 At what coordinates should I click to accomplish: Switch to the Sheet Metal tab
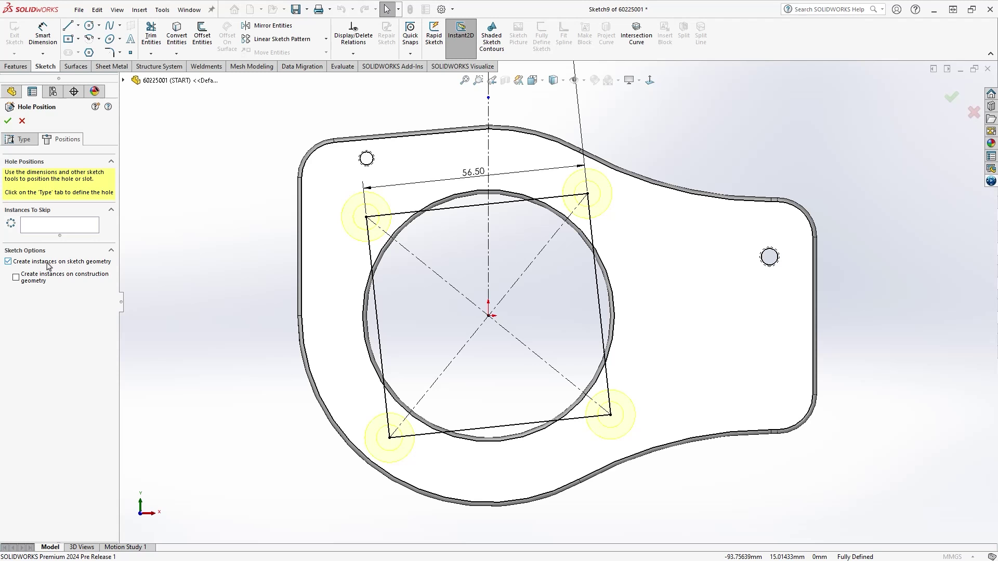(111, 66)
